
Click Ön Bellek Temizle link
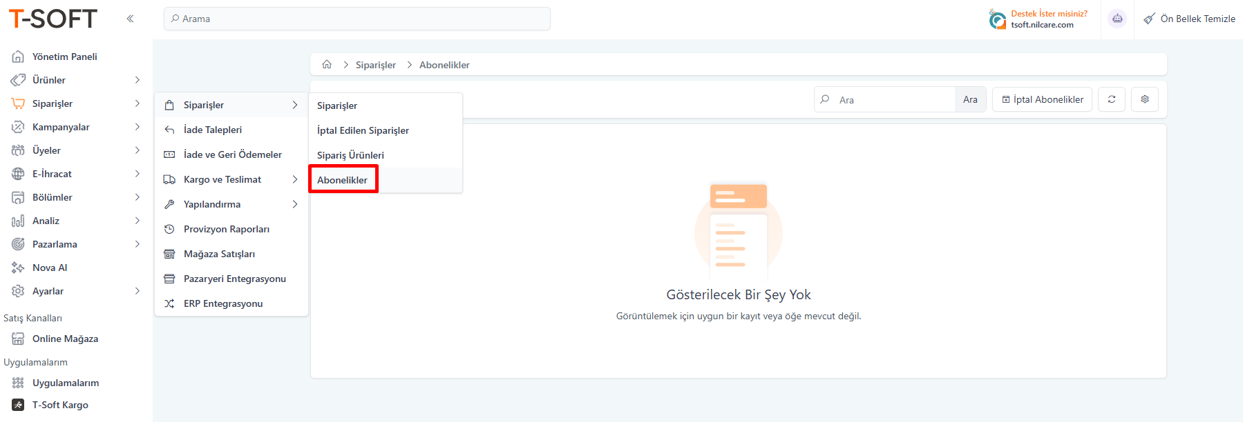click(1189, 19)
